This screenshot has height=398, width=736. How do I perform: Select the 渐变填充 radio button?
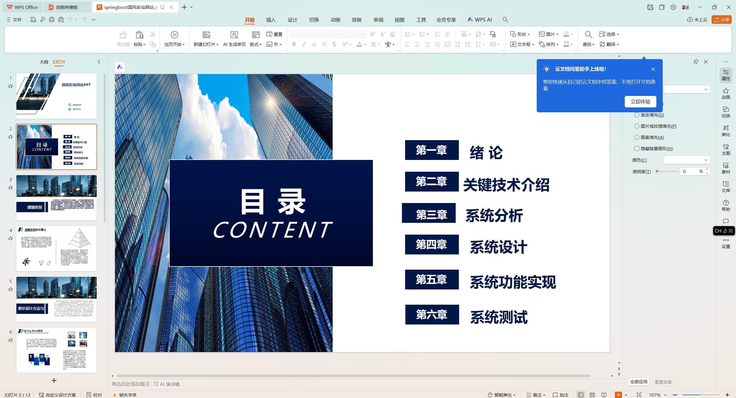tap(637, 115)
